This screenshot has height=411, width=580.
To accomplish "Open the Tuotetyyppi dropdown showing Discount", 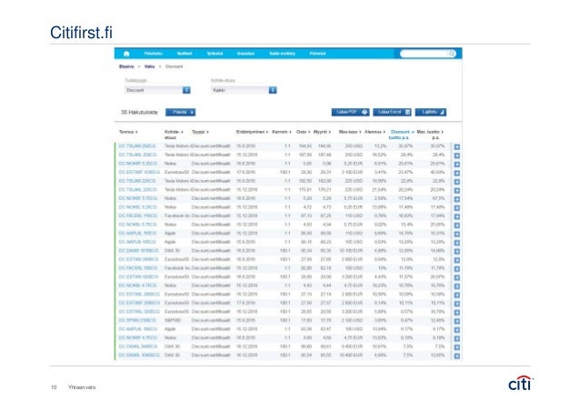I will pos(157,90).
